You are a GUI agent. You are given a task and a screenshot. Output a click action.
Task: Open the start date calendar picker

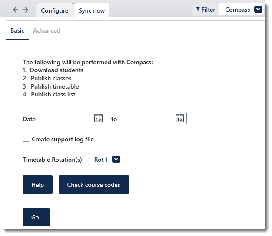[x=98, y=118]
